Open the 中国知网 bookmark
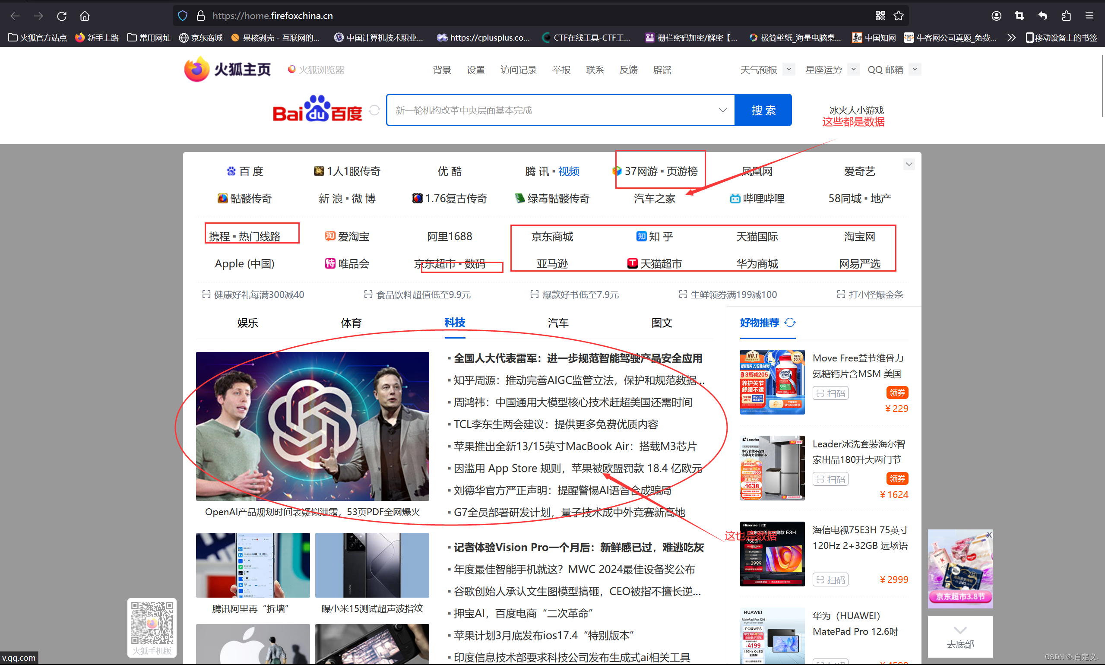Viewport: 1105px width, 665px height. pyautogui.click(x=874, y=38)
